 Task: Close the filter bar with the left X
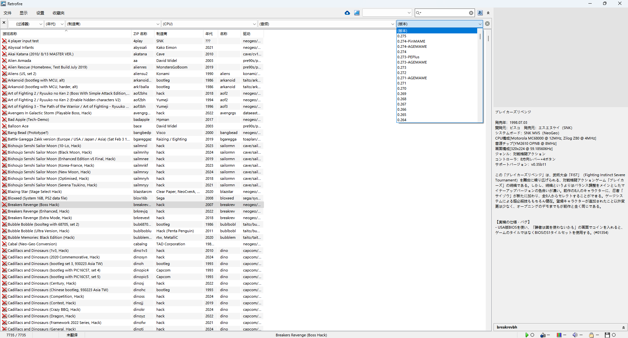click(x=4, y=23)
